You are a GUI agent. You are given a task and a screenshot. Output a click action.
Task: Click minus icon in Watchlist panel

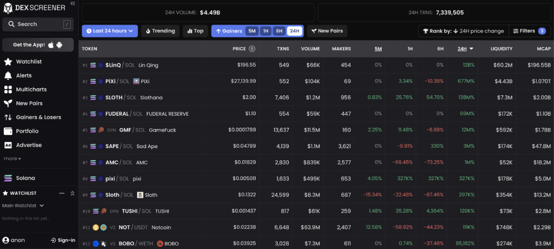(x=62, y=193)
